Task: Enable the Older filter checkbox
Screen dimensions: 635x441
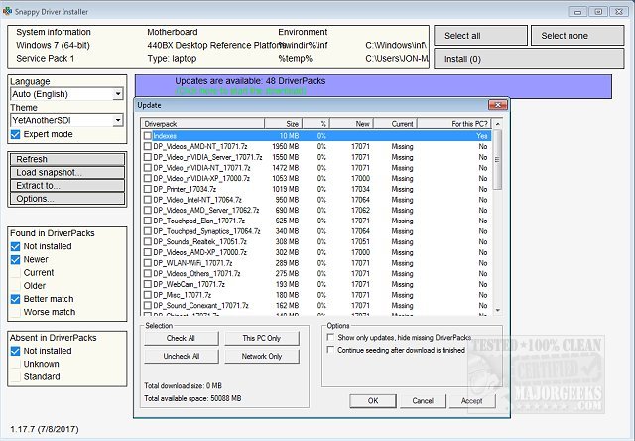Action: [x=15, y=286]
